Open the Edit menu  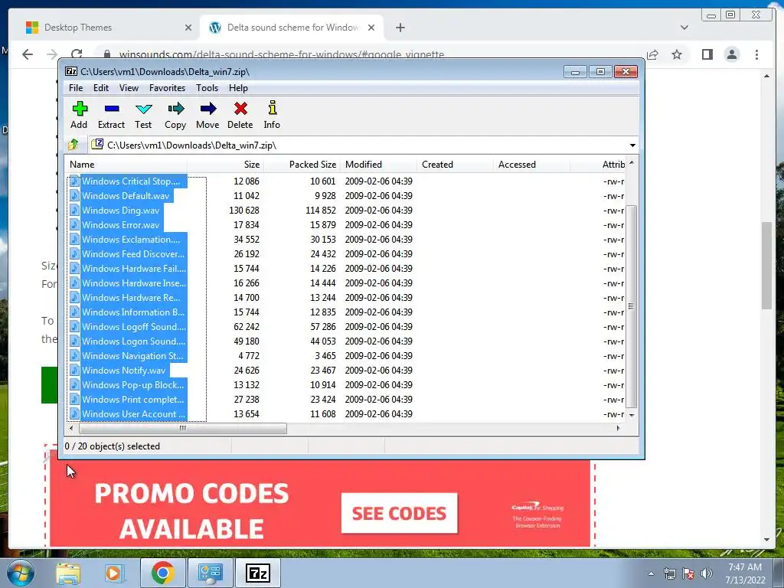tap(101, 88)
